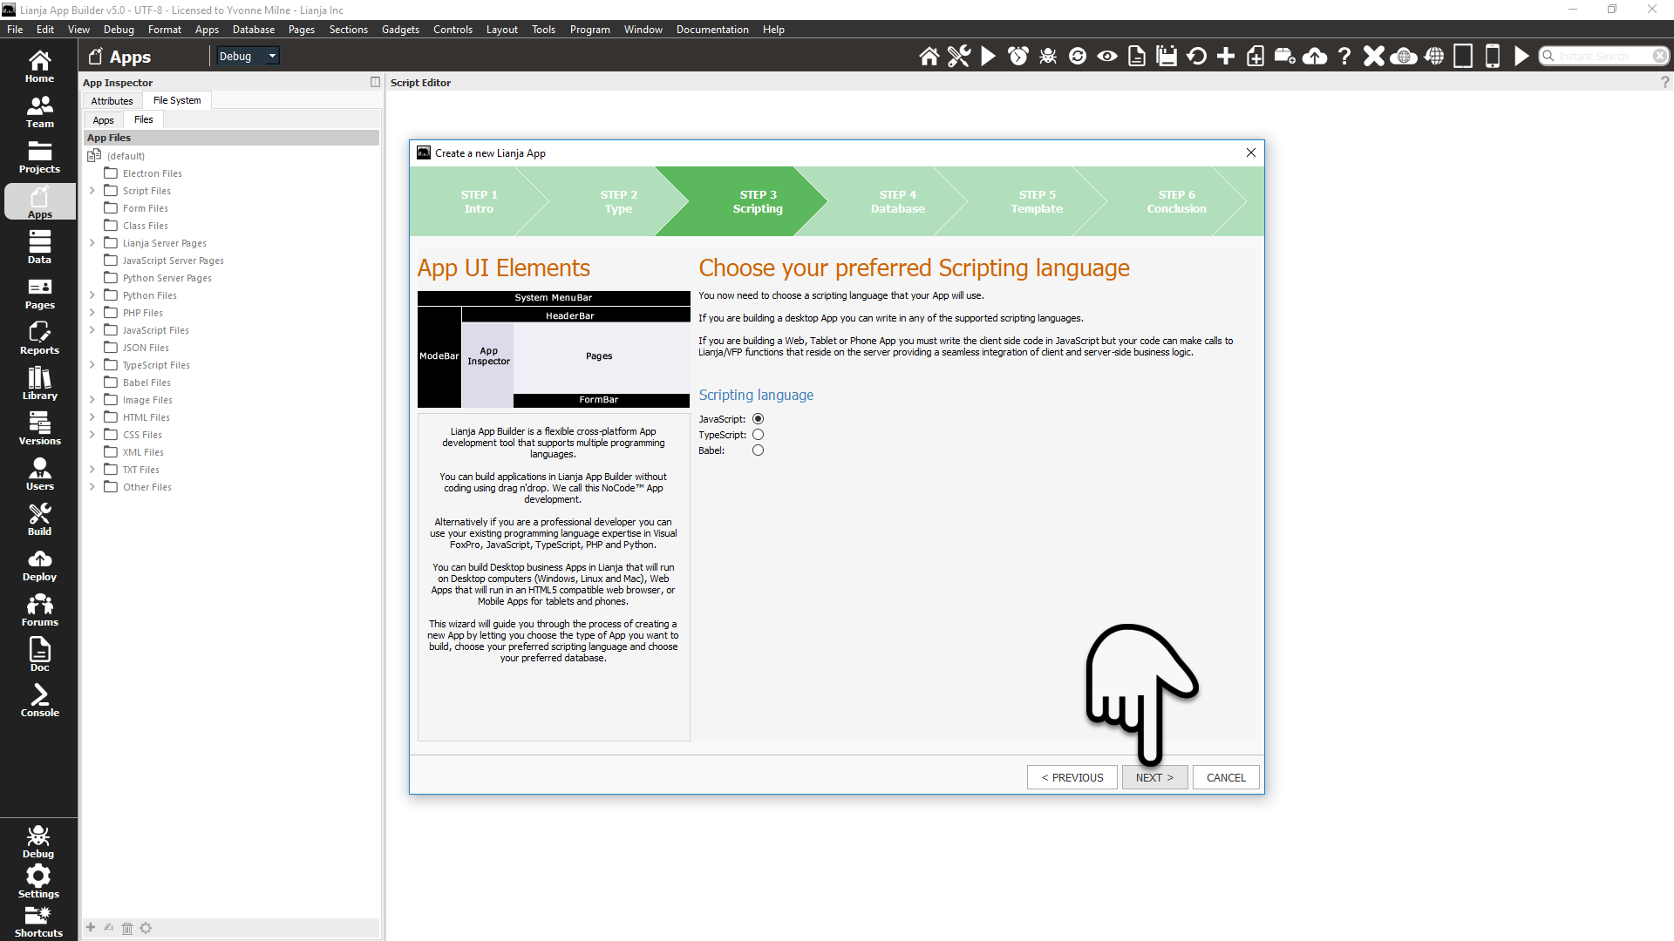The image size is (1674, 941).
Task: Click the phone preview icon in the toolbar
Action: coord(1492,57)
